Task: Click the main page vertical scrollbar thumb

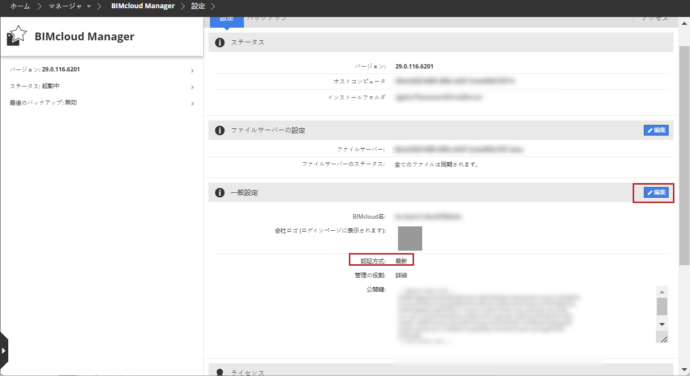Action: 684,155
